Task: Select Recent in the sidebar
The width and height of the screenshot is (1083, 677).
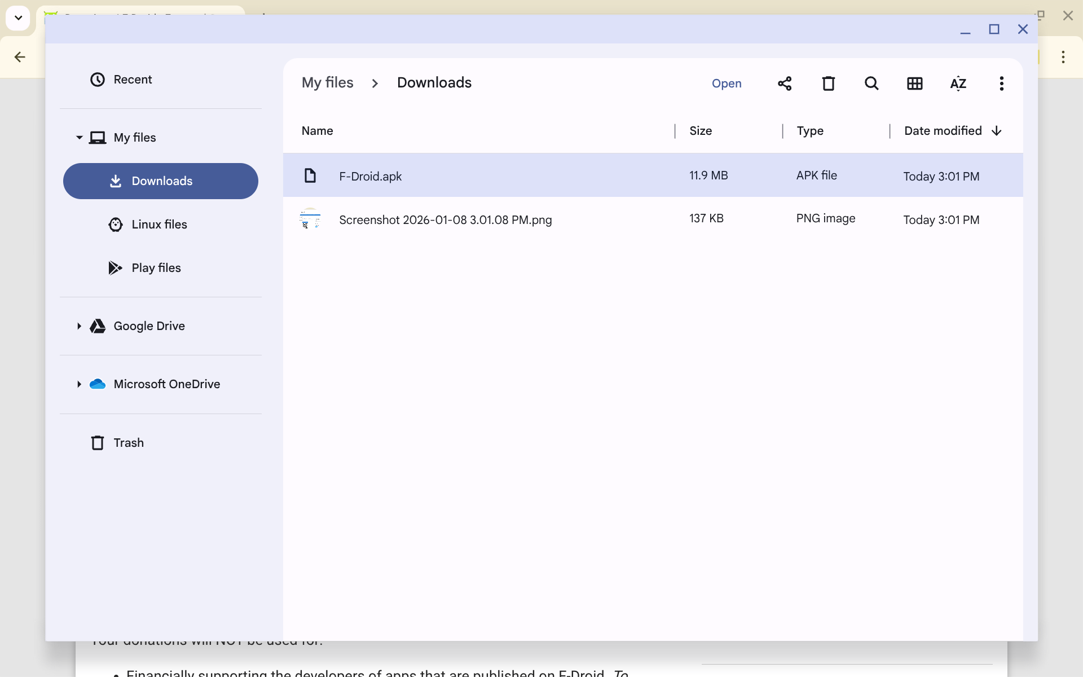Action: click(133, 80)
